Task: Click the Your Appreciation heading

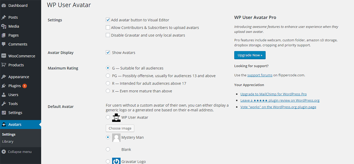Action: coord(249,85)
